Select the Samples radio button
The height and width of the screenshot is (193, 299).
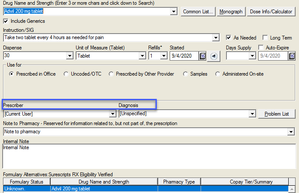pos(186,74)
